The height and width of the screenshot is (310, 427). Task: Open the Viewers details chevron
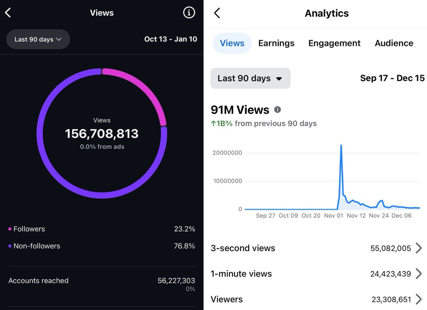(x=419, y=299)
